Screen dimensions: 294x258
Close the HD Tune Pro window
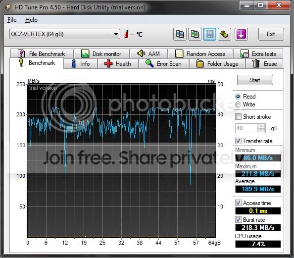[x=279, y=5]
